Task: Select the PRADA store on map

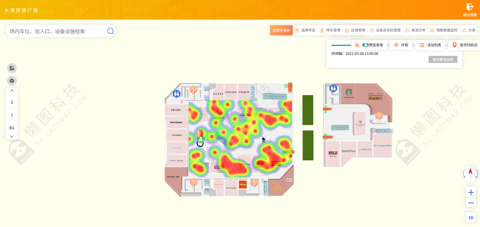Action: [x=176, y=110]
